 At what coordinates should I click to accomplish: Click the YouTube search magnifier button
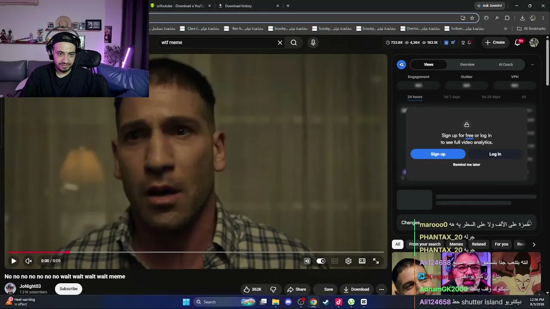pos(293,42)
